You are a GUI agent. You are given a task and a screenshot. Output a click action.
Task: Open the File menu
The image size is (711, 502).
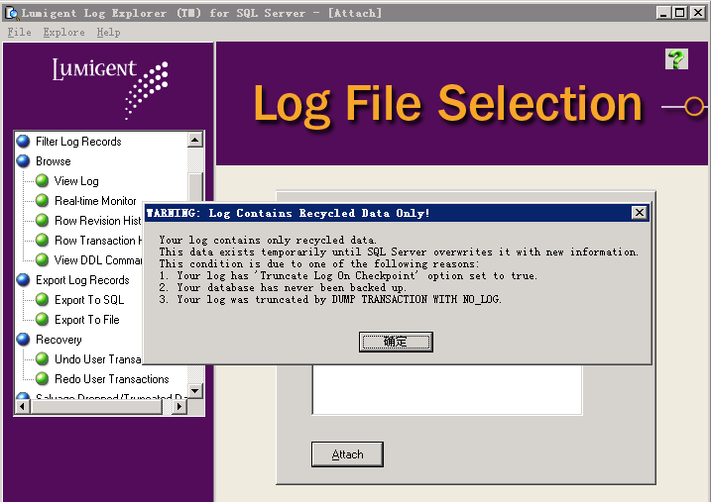click(x=19, y=32)
